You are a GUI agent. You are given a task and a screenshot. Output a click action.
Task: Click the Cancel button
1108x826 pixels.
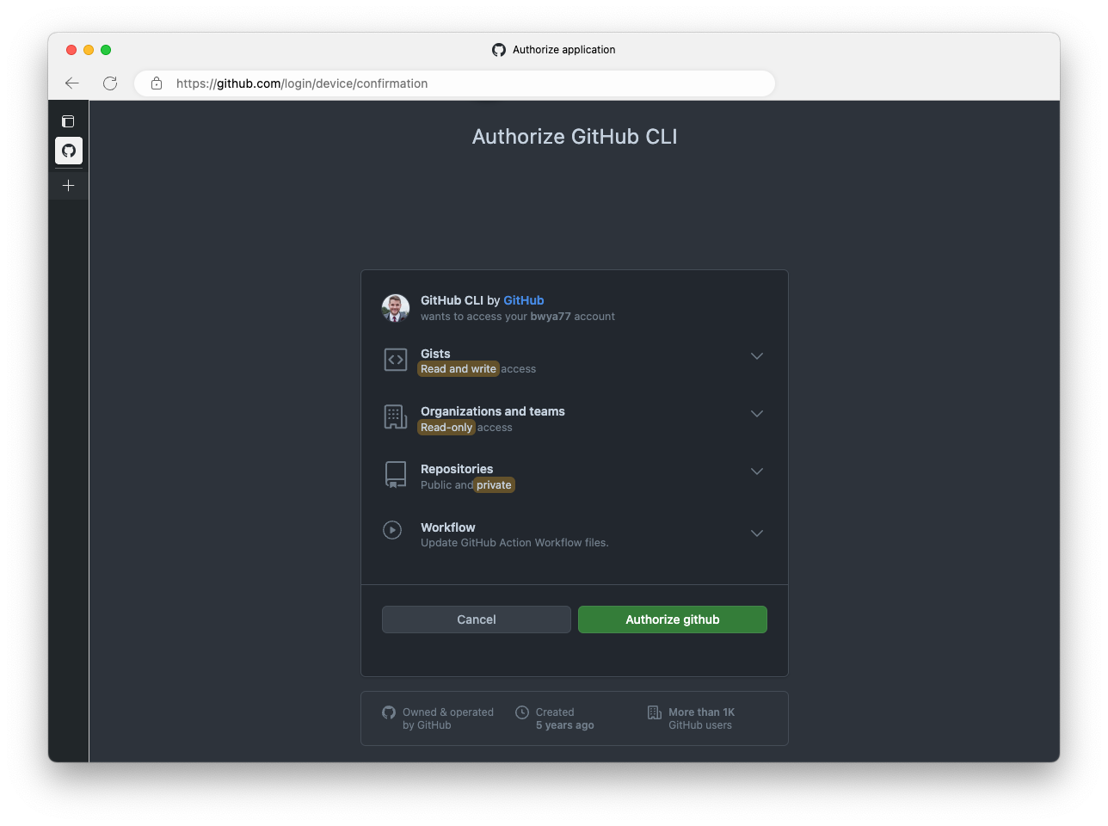[x=477, y=619]
